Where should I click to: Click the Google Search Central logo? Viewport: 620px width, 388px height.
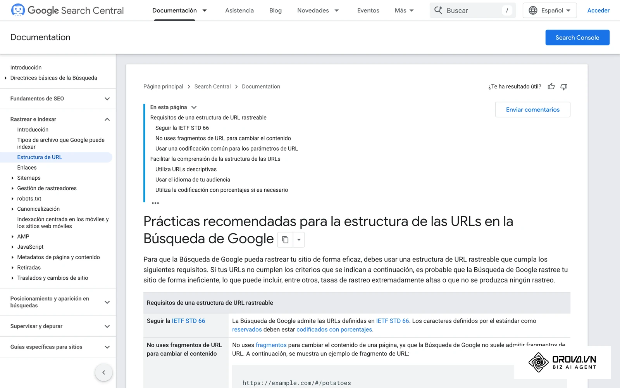click(x=67, y=10)
